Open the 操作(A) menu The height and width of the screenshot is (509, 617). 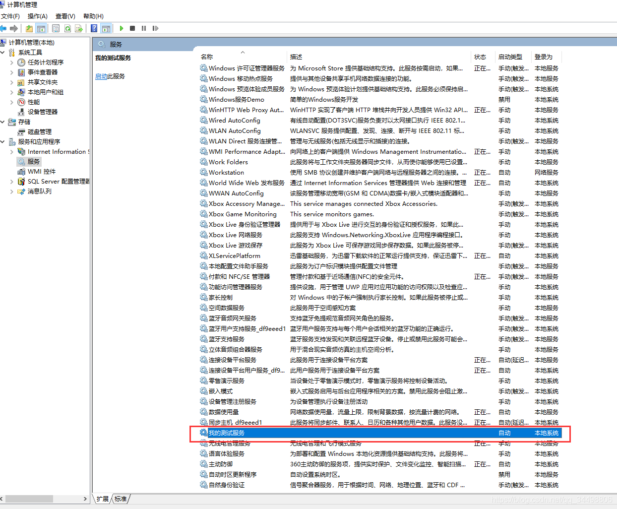[38, 16]
